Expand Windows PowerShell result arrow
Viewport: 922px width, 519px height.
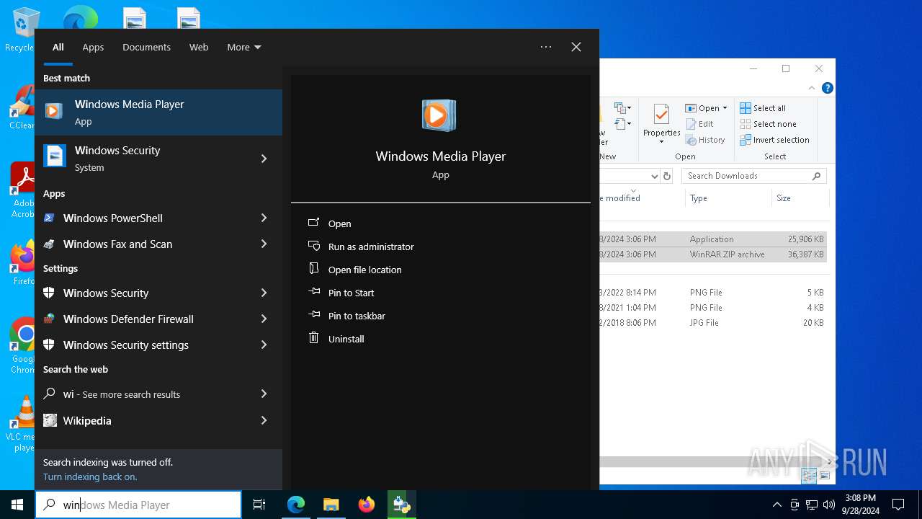coord(264,218)
